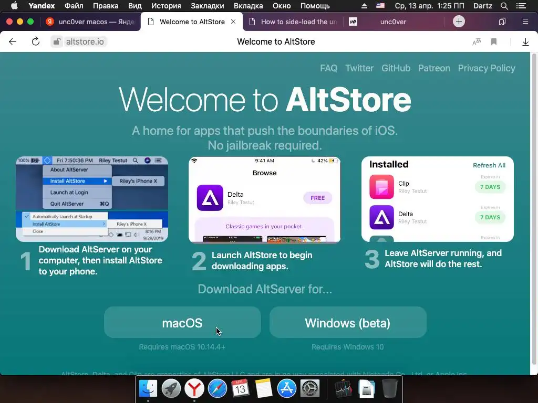Click the lock icon beside altstore.io
Viewport: 538px width, 403px height.
(57, 42)
